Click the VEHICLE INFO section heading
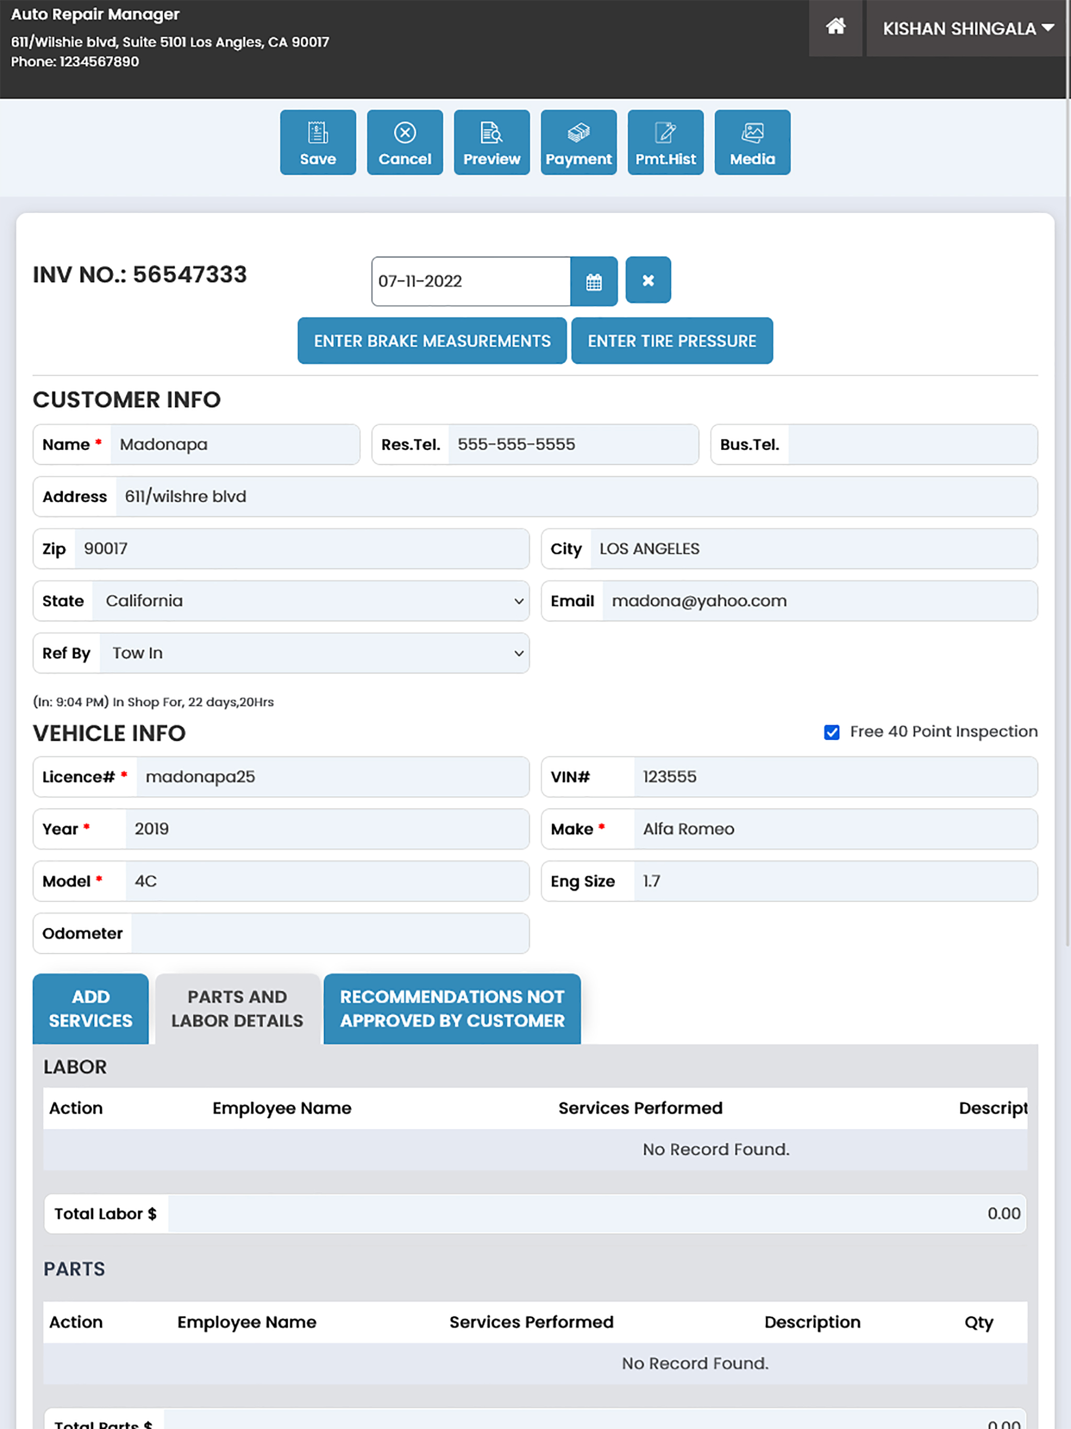This screenshot has height=1429, width=1071. (109, 733)
